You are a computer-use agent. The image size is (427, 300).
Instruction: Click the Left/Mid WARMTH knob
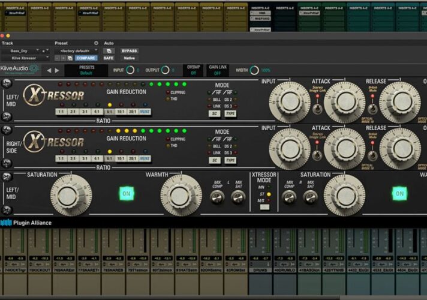pos(181,196)
